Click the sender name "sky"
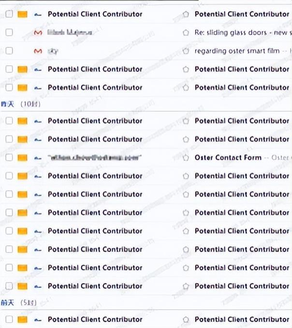Screen dimensions: 292x328 click(x=53, y=51)
